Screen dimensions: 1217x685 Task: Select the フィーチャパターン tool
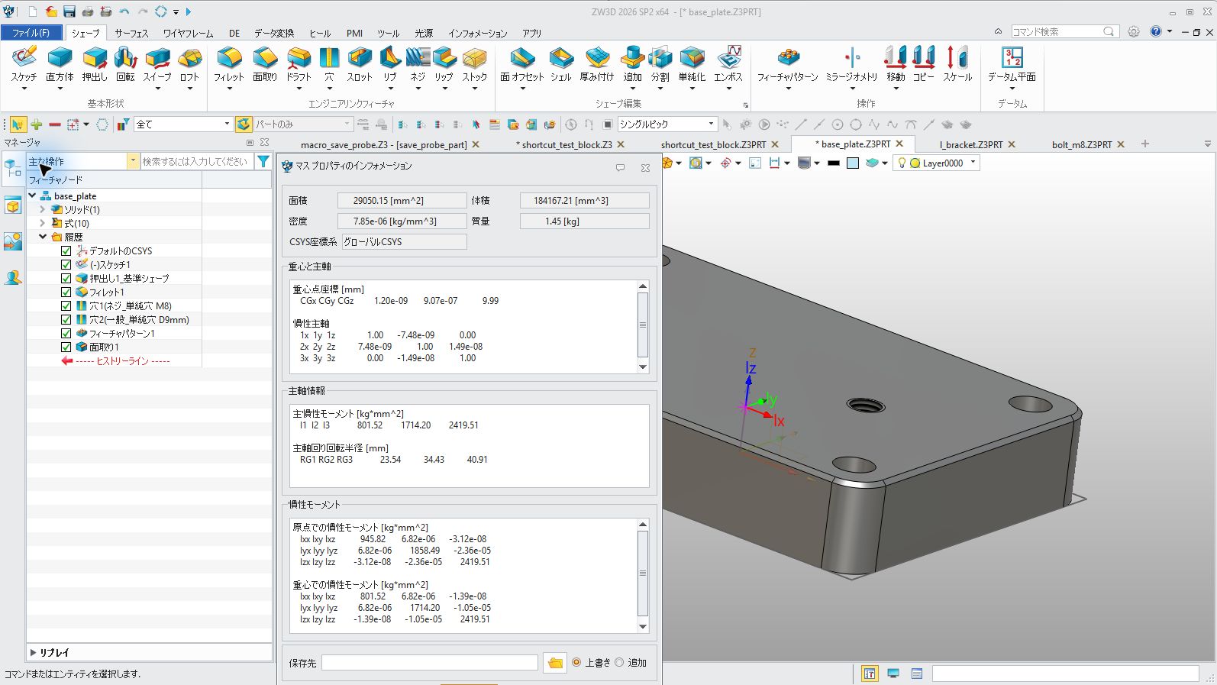pos(788,64)
